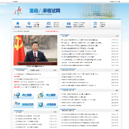Image resolution: width=129 pixels, height=129 pixels.
Task: Switch to the second tab in exam schedule panel
Action: tap(34, 70)
